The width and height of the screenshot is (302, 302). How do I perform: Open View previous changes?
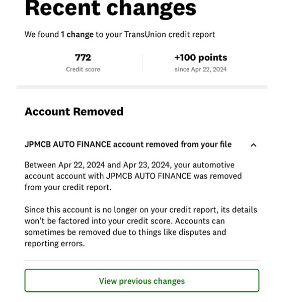click(x=142, y=280)
